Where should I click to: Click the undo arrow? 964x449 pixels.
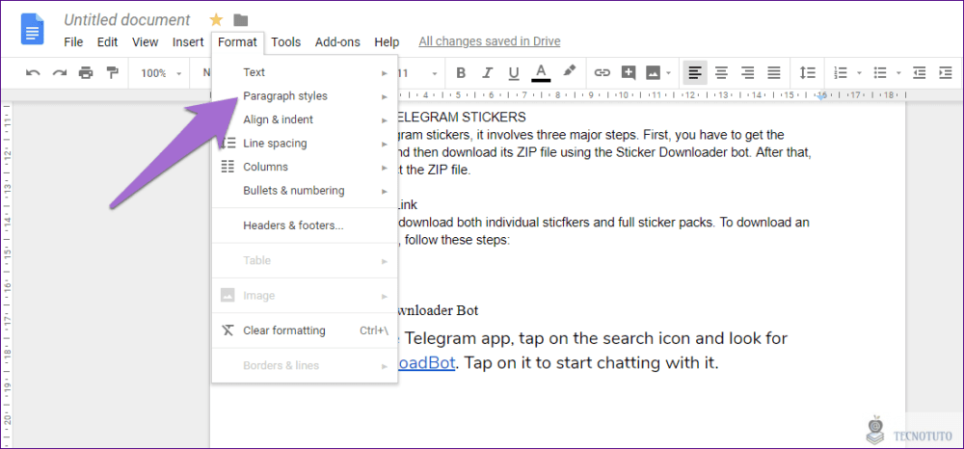pyautogui.click(x=33, y=73)
